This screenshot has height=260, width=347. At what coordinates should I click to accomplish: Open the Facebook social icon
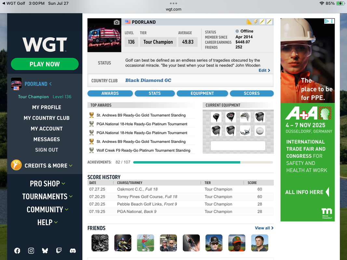tap(17, 251)
